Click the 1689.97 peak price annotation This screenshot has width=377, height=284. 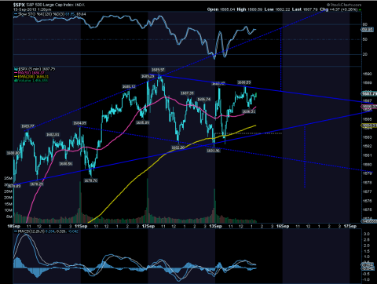click(158, 70)
